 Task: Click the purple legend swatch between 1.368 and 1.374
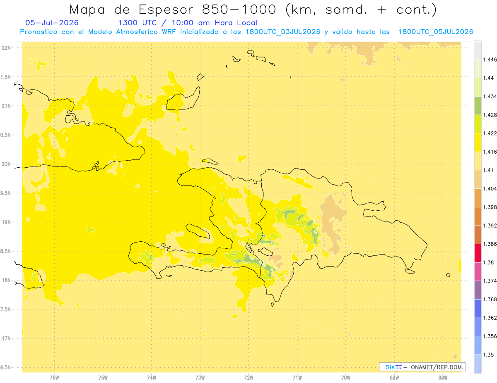click(478, 290)
